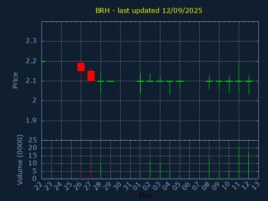Select the green candle on day 10
This screenshot has height=201, width=268.
pyautogui.click(x=229, y=81)
